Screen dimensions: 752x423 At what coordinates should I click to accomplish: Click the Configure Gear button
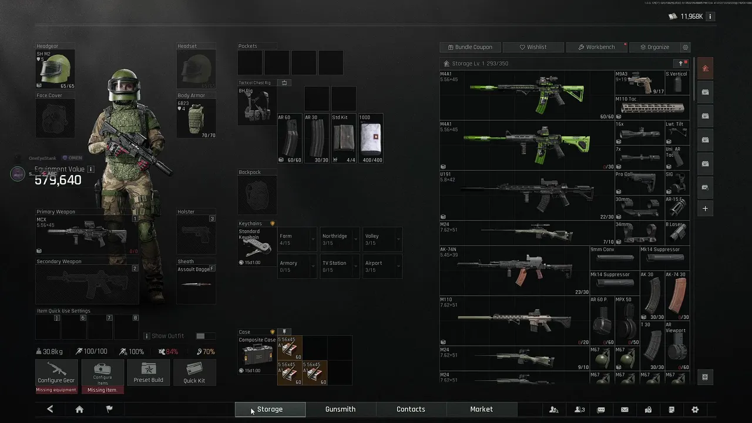point(56,372)
